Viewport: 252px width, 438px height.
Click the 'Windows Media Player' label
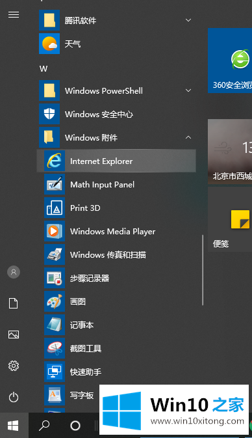coord(112,232)
